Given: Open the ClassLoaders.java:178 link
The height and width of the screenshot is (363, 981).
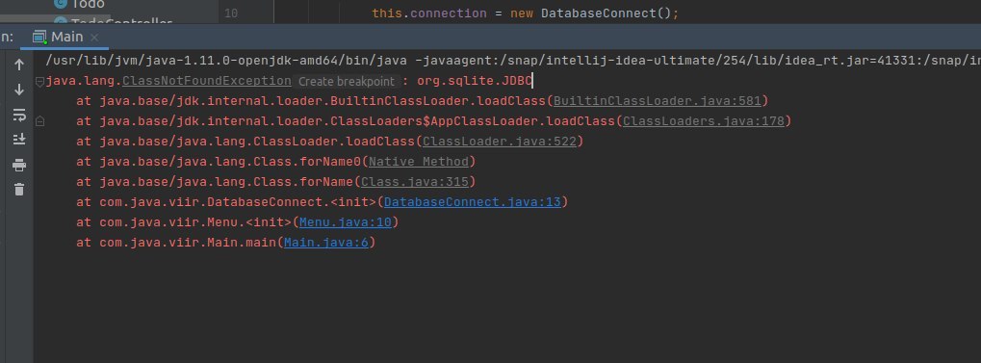Looking at the screenshot, I should (703, 120).
